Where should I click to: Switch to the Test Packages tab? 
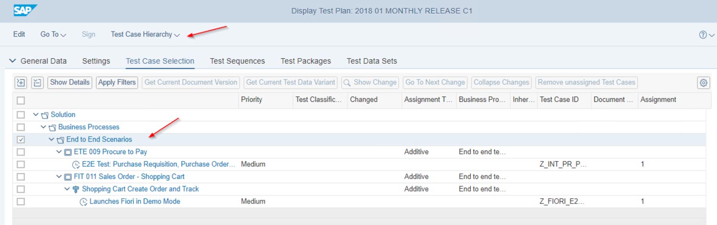coord(305,61)
